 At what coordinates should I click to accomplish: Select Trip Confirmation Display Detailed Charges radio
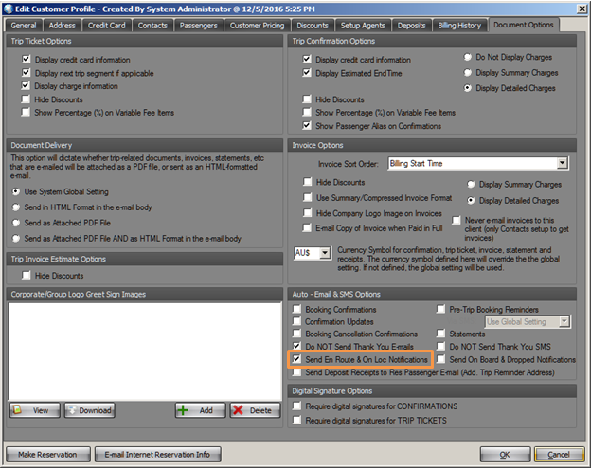467,88
